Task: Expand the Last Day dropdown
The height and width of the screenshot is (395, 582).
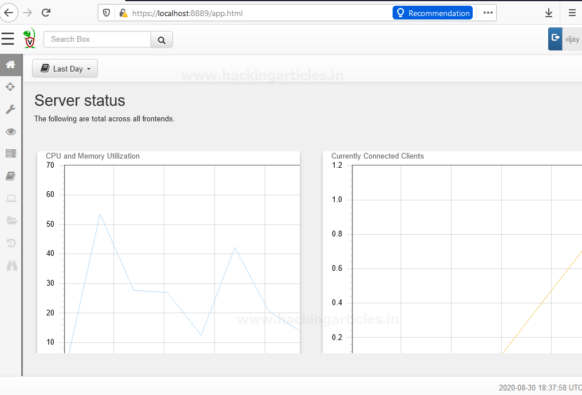Action: 65,68
